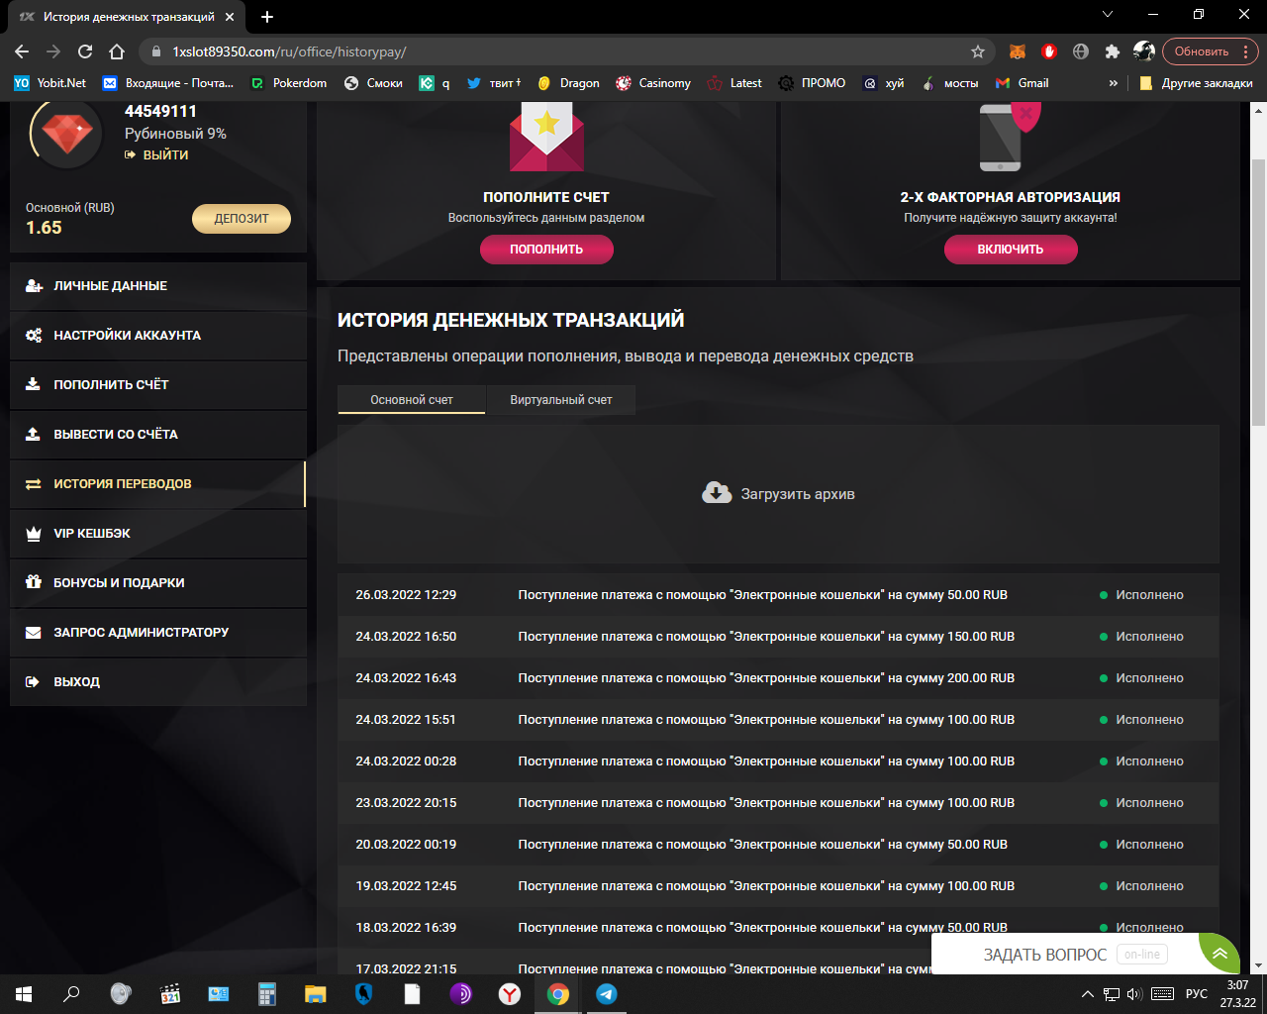The width and height of the screenshot is (1267, 1014).
Task: Click the Пополнить button
Action: pos(546,250)
